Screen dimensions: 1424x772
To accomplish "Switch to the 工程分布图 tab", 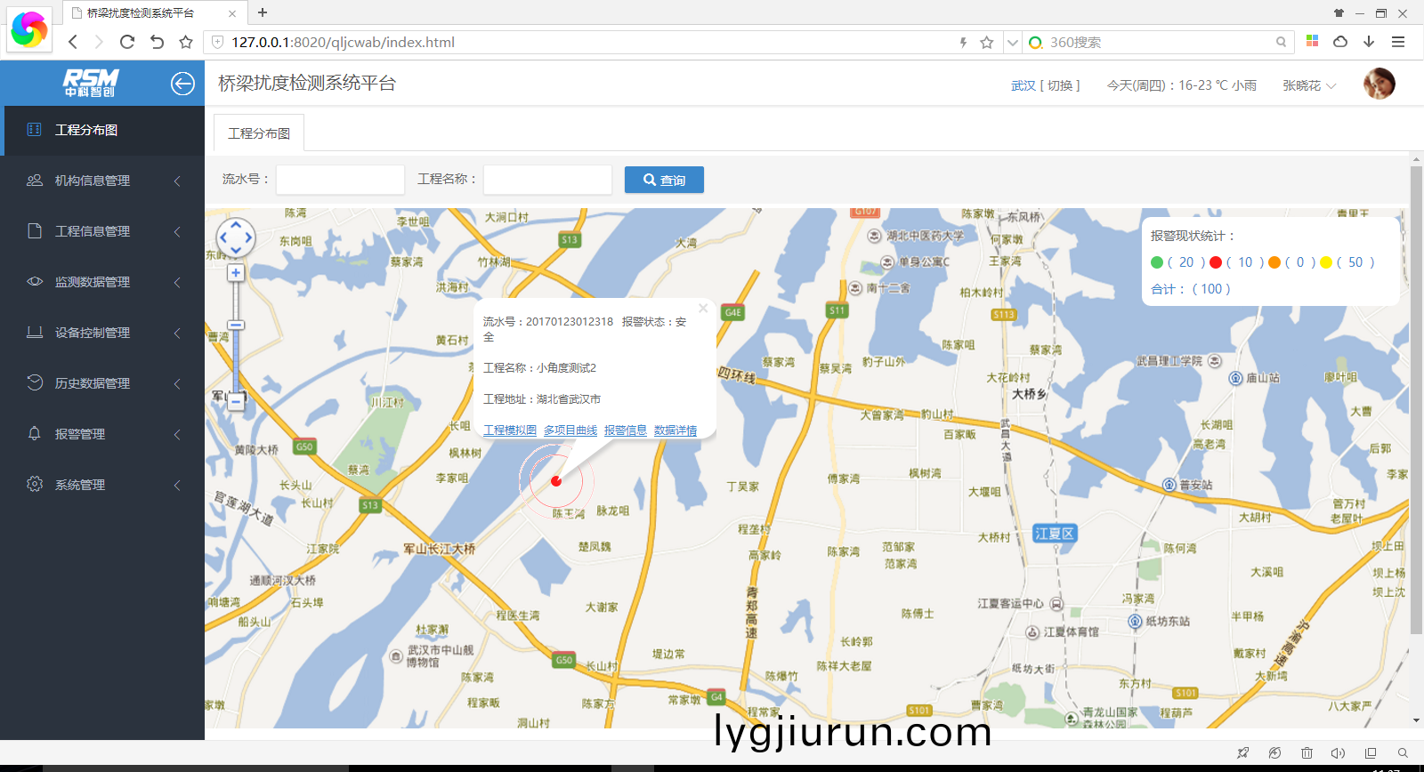I will pyautogui.click(x=259, y=133).
